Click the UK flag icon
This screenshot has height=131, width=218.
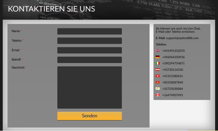coord(157,51)
